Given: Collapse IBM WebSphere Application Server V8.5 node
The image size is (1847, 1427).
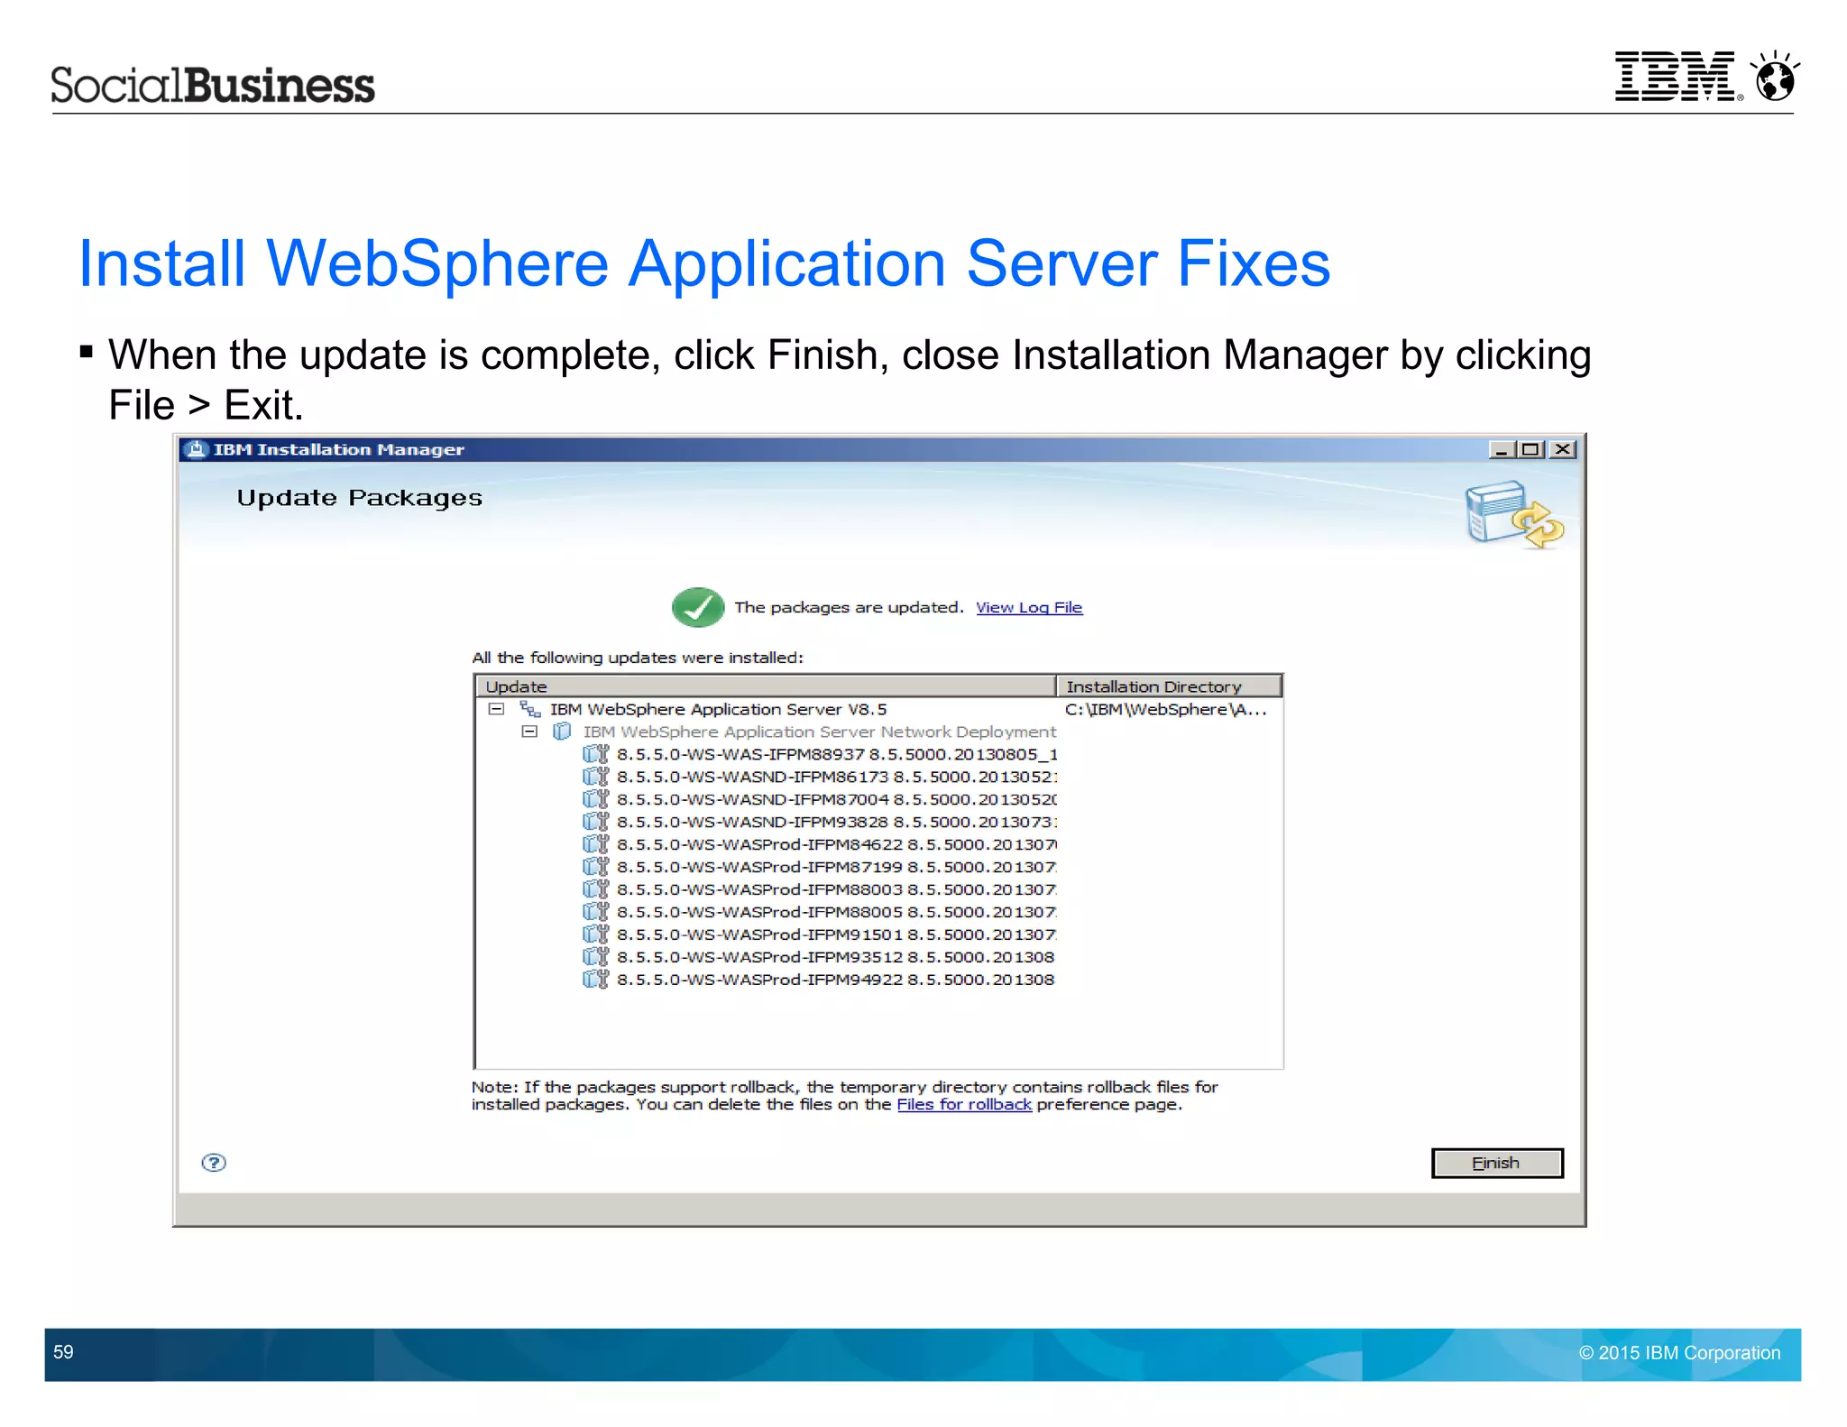Looking at the screenshot, I should point(496,709).
